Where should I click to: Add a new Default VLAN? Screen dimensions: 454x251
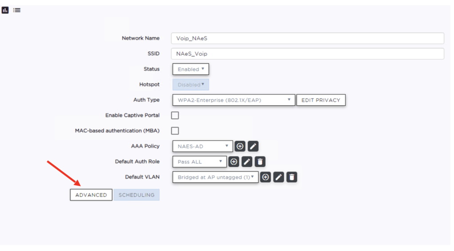pyautogui.click(x=266, y=177)
